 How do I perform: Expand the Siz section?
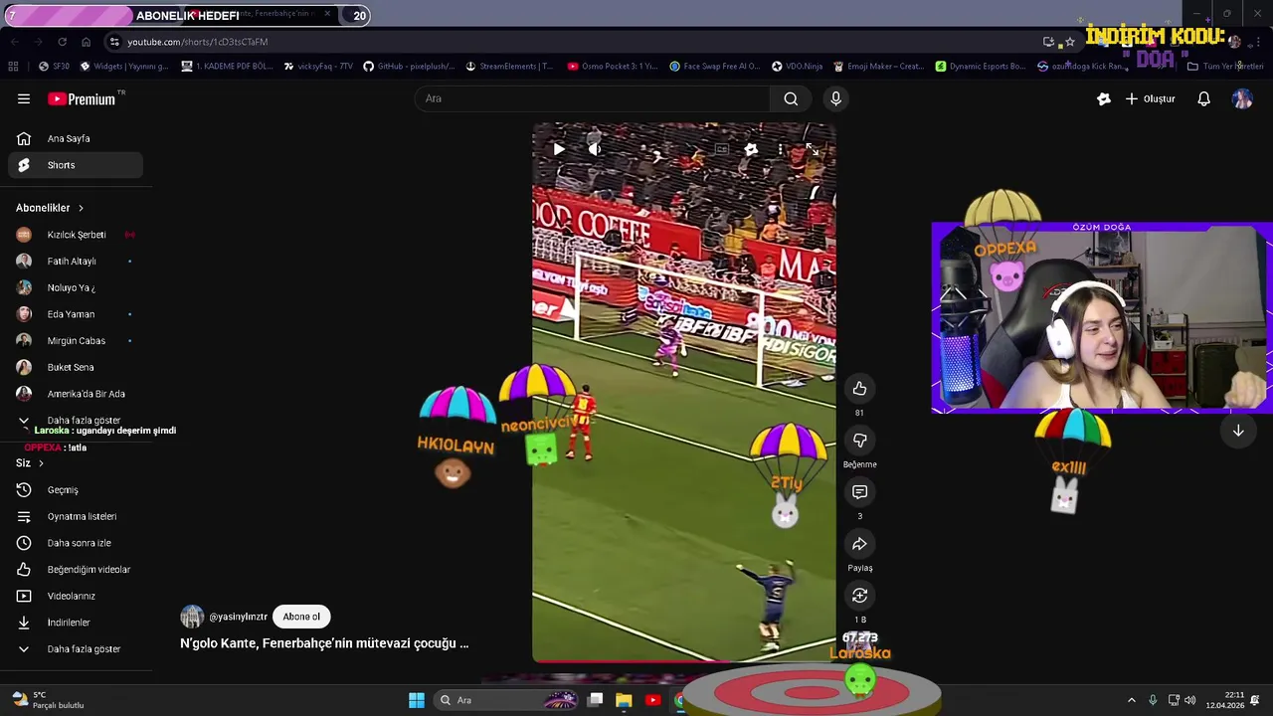coord(30,463)
